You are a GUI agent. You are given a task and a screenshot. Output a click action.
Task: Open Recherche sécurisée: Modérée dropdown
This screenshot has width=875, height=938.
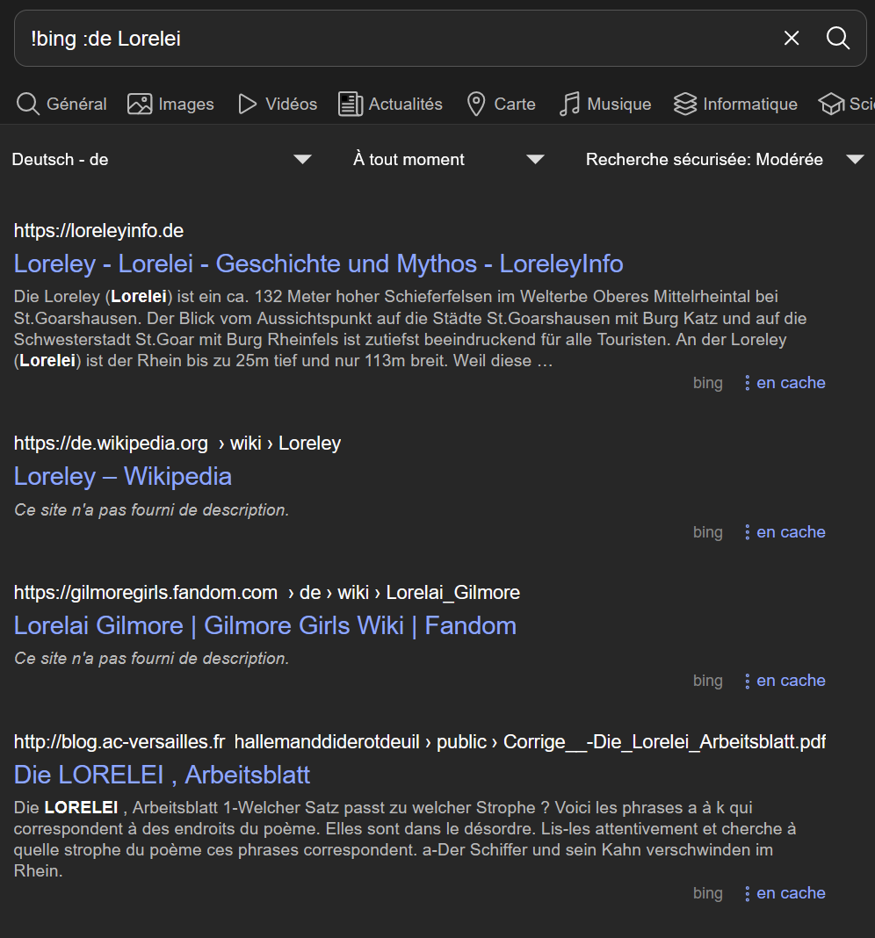click(725, 159)
